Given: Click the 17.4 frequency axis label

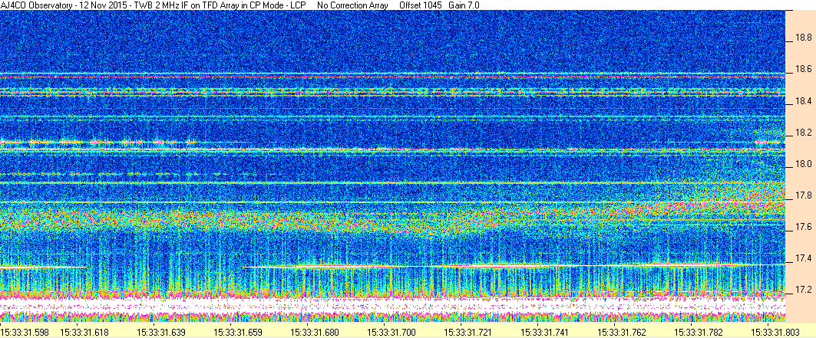Looking at the screenshot, I should (804, 258).
